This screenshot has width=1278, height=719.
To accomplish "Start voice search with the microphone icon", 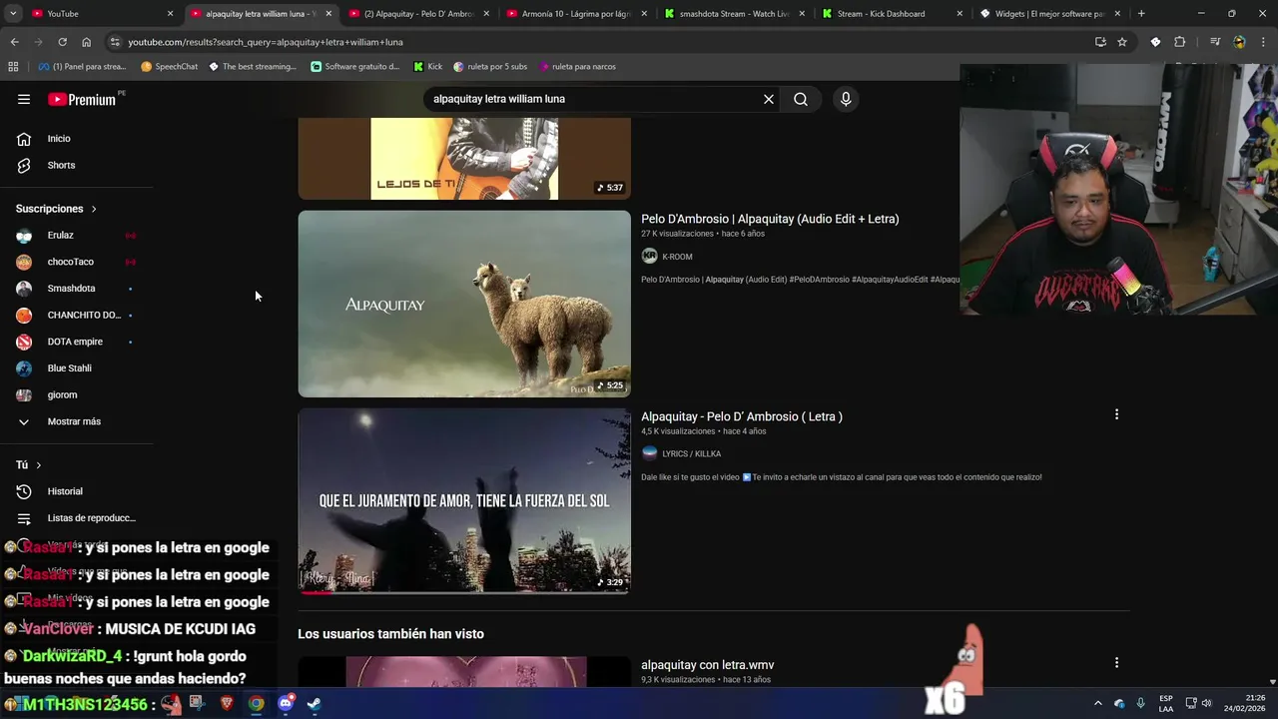I will point(846,99).
